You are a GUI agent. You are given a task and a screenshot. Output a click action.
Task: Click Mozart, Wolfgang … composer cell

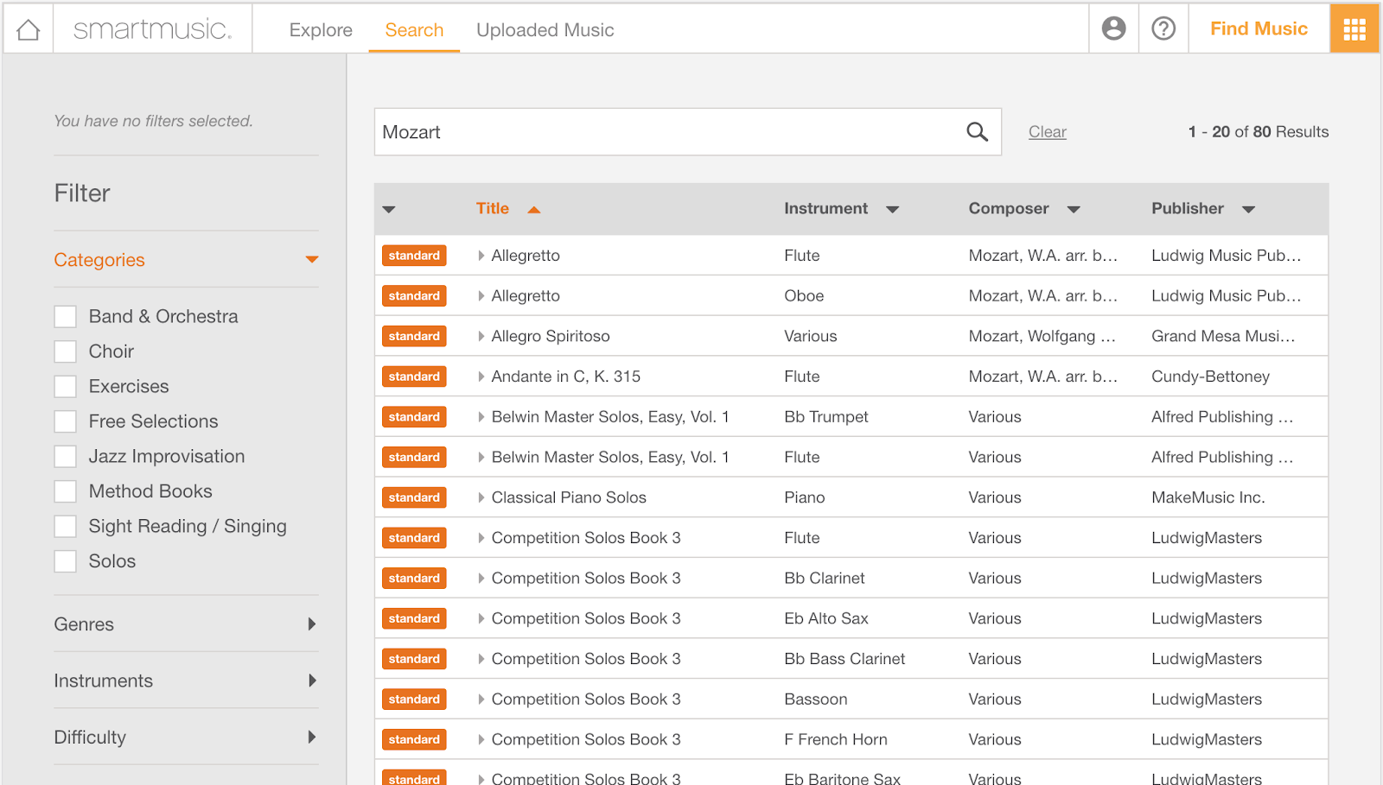(1042, 336)
